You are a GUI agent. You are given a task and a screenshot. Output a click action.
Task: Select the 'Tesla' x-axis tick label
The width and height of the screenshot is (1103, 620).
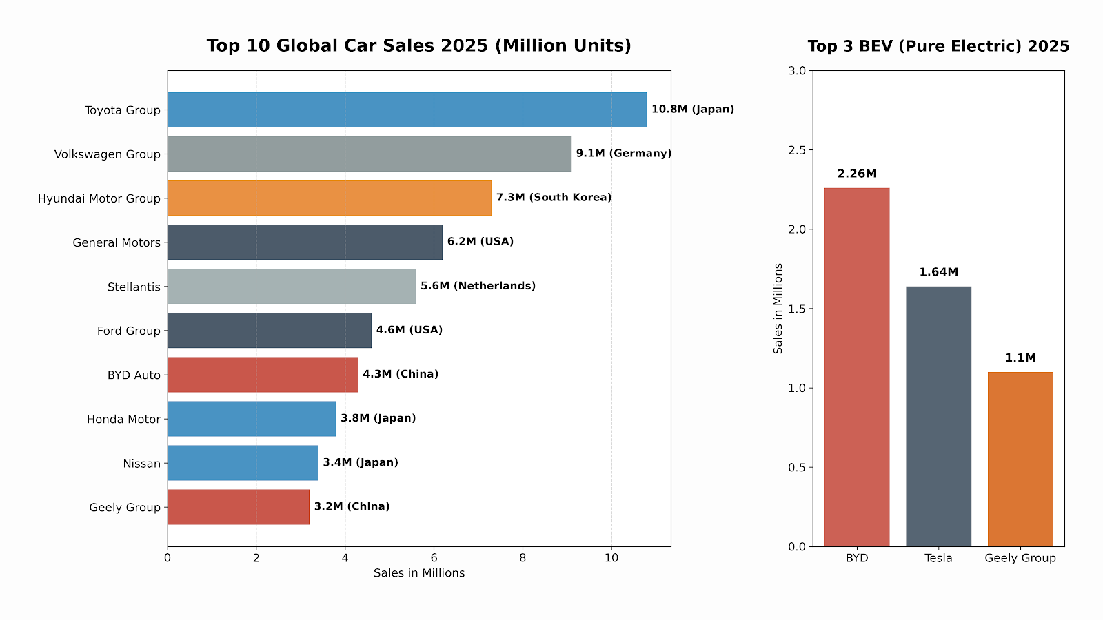[938, 558]
